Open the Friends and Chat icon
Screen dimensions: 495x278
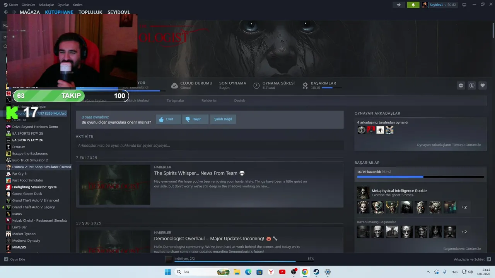488,259
